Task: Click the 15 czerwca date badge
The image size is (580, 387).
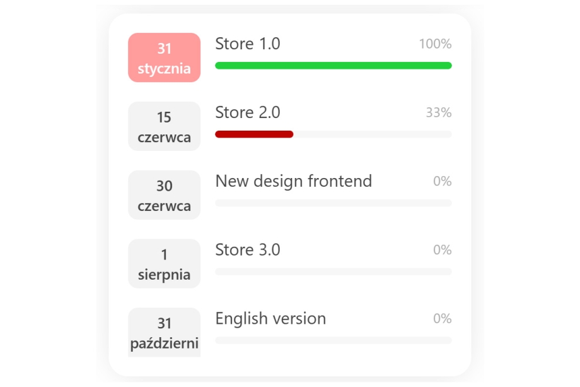Action: (165, 126)
